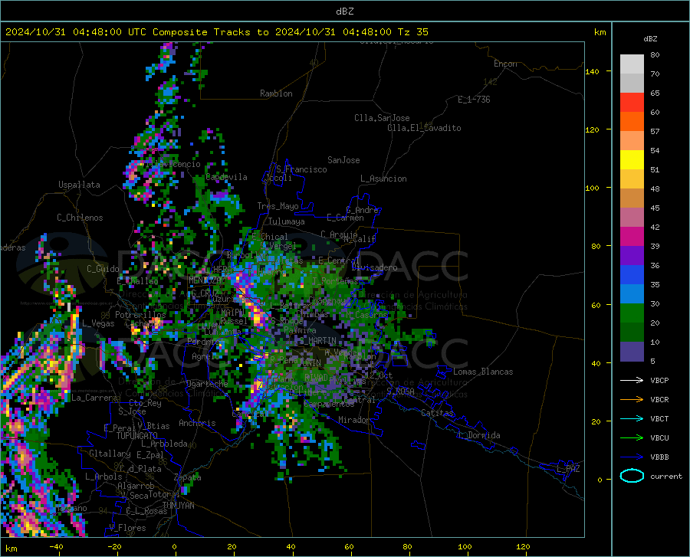
Task: Select the dark purple 5 dBZ swatch
Action: [x=632, y=352]
